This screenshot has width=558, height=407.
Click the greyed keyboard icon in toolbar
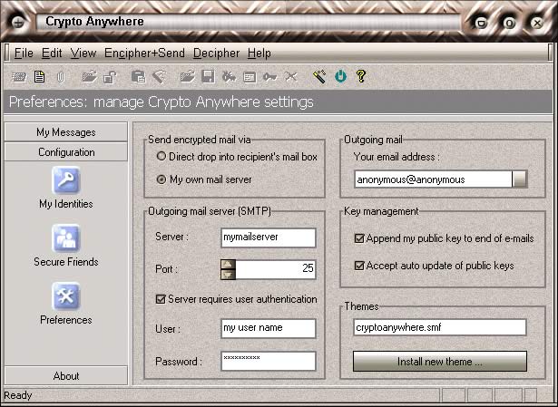pos(19,76)
